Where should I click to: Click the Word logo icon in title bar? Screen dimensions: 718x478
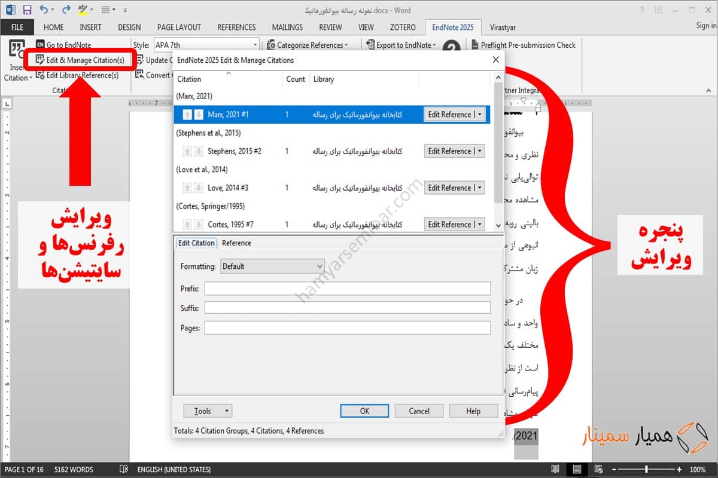(x=10, y=10)
